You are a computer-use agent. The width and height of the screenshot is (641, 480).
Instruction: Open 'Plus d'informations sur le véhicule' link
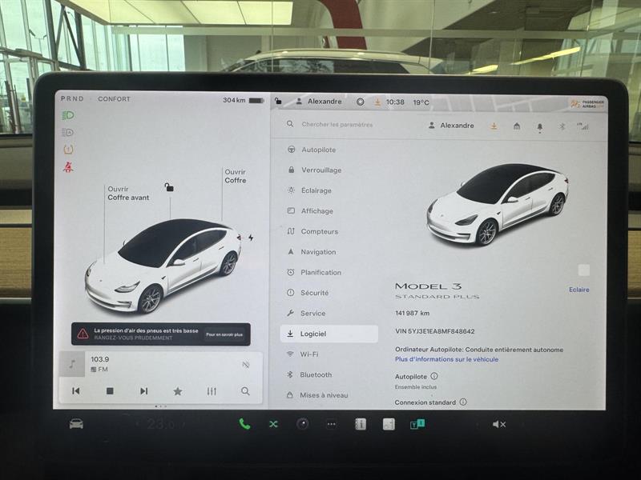click(446, 359)
